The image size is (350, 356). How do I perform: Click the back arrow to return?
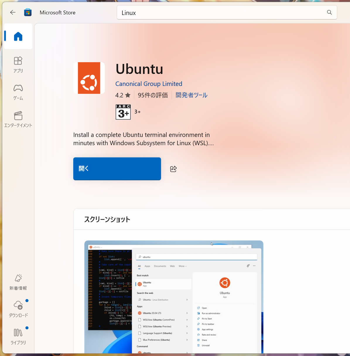click(x=13, y=12)
